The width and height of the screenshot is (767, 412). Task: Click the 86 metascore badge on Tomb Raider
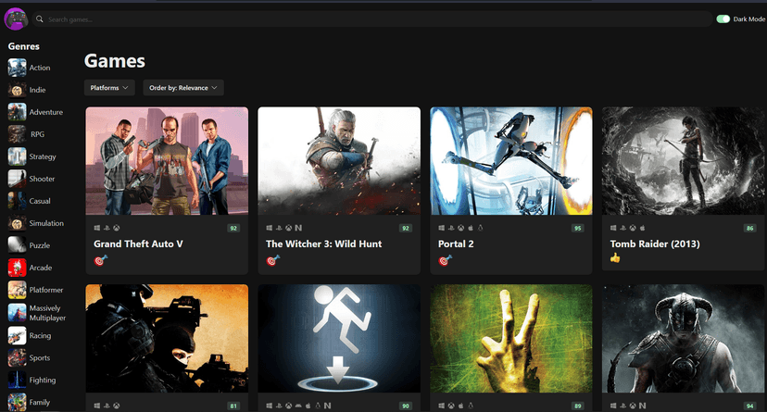tap(750, 229)
